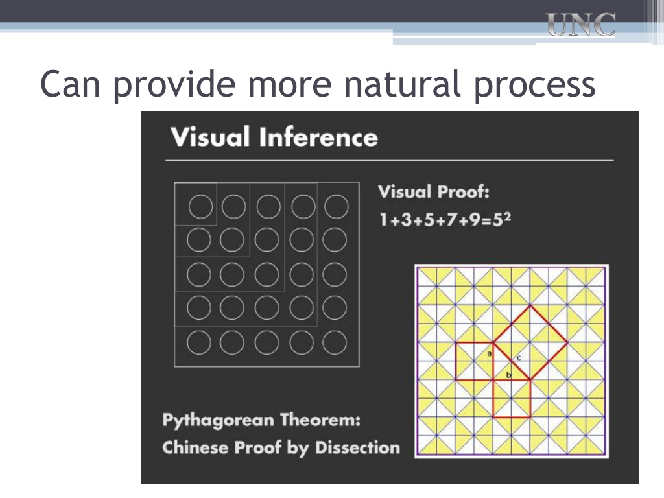Click the label 'c' in the dissection diagram
This screenshot has width=664, height=498.
(519, 358)
